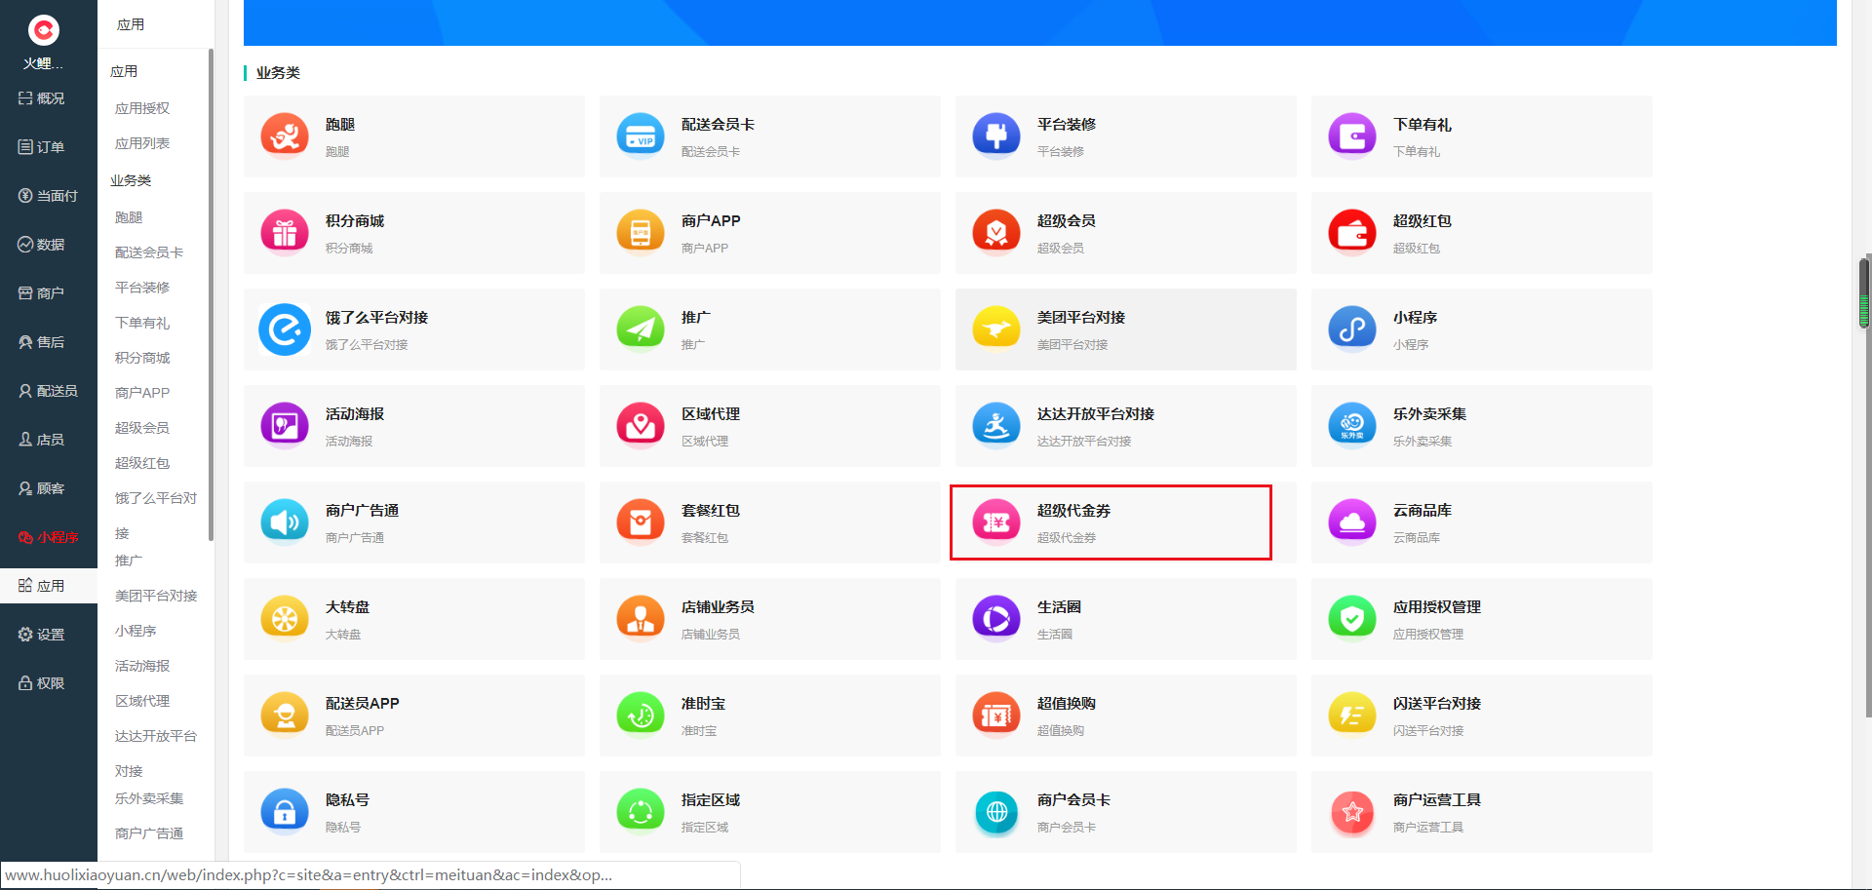Open the 商户会员卡 globe icon
The image size is (1872, 890).
point(996,811)
